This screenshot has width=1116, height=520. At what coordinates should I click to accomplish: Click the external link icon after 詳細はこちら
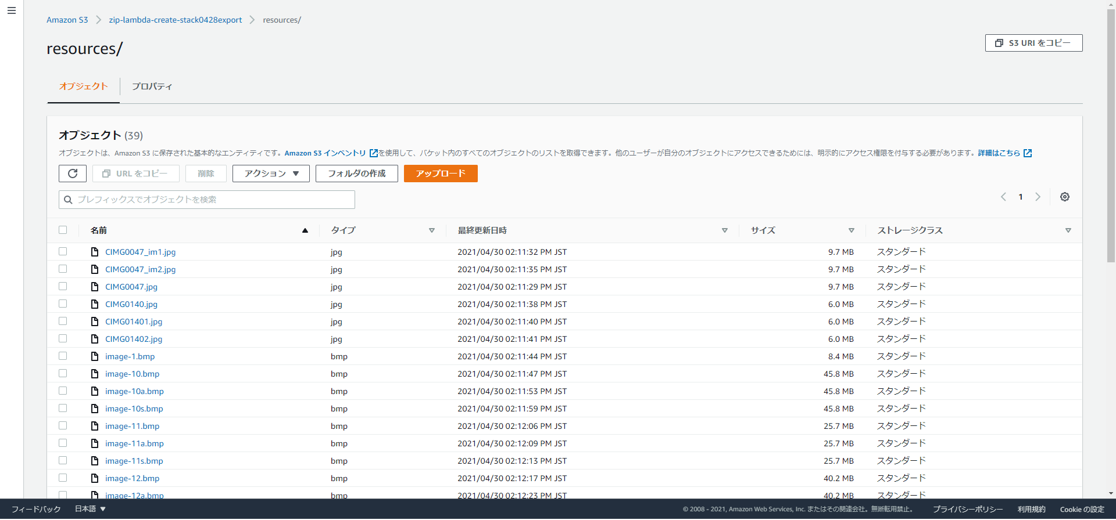1028,153
